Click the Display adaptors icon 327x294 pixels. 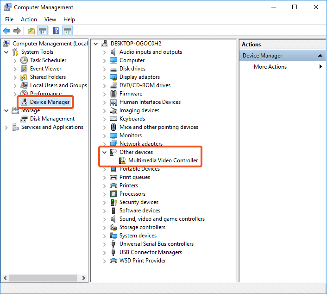[x=113, y=77]
